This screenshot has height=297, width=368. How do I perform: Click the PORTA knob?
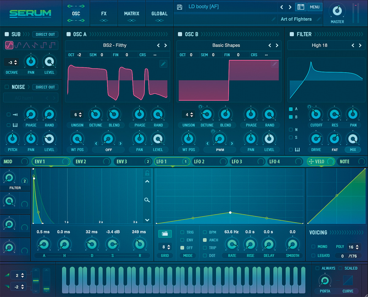coord(324,280)
